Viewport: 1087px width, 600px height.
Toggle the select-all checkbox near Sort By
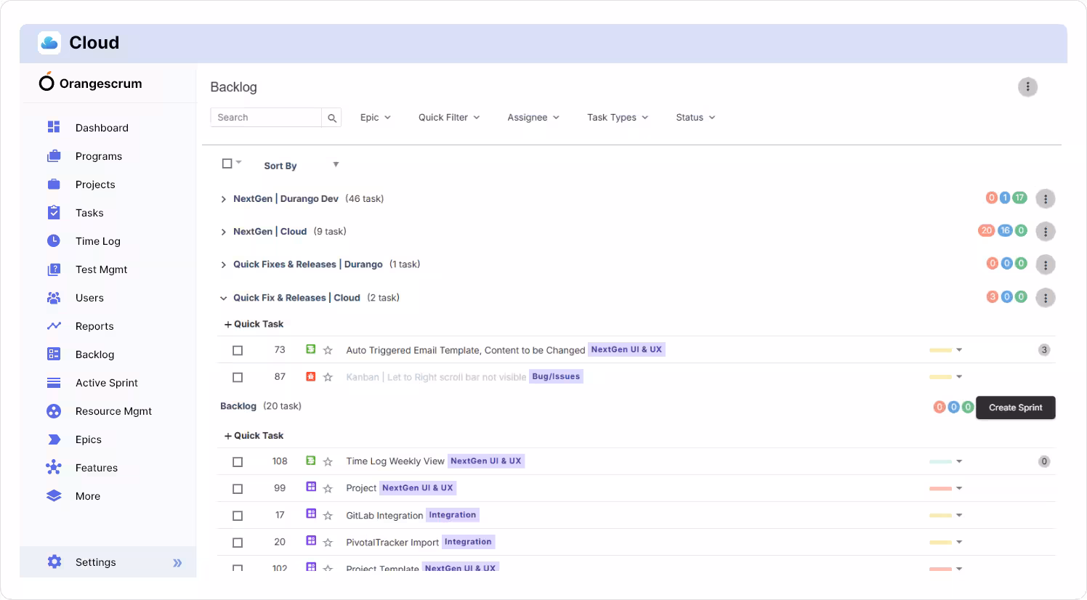[x=227, y=164]
